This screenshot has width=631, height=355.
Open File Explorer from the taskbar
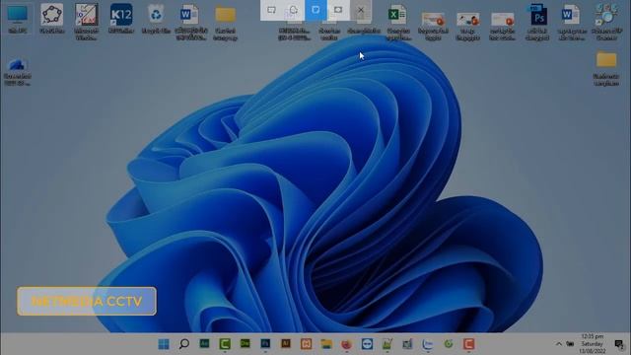(x=326, y=344)
